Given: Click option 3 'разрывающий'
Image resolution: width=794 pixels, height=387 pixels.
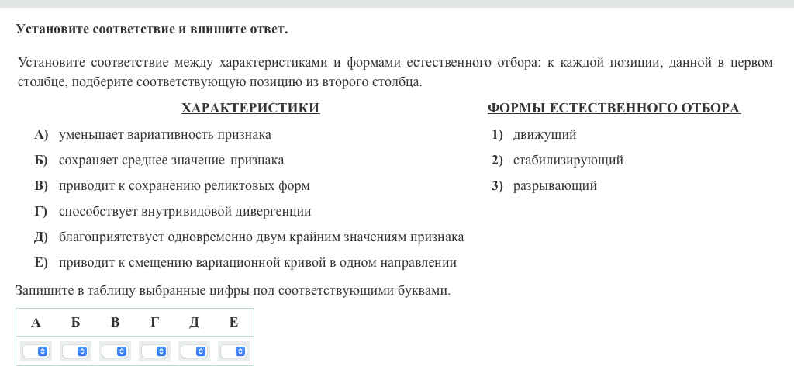Looking at the screenshot, I should click(554, 186).
